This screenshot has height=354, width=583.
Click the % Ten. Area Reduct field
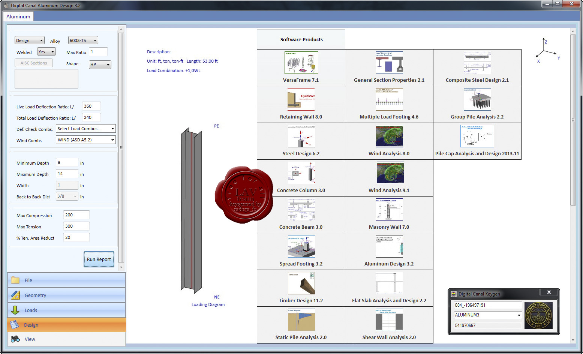(x=76, y=237)
